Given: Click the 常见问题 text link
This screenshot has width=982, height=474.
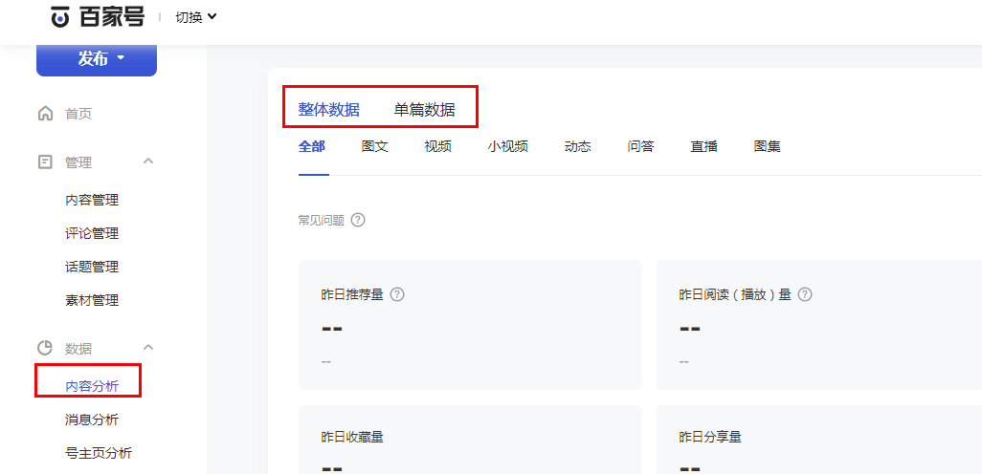Looking at the screenshot, I should 322,220.
